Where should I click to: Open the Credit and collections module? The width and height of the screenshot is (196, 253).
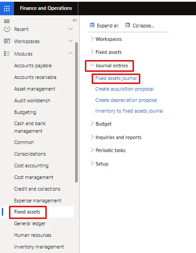pos(37,189)
